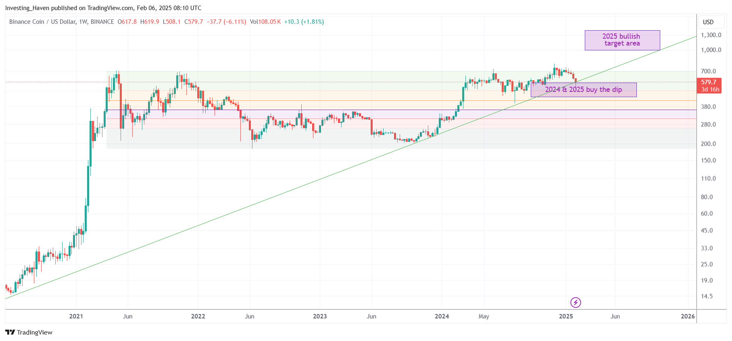732x341 pixels.
Task: Click the close value C579.7
Action: 194,22
